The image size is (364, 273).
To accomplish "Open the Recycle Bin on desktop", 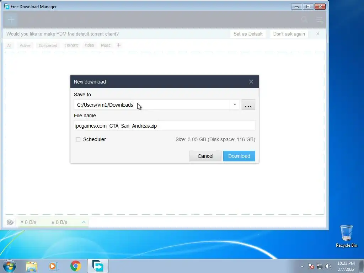I will click(x=346, y=236).
